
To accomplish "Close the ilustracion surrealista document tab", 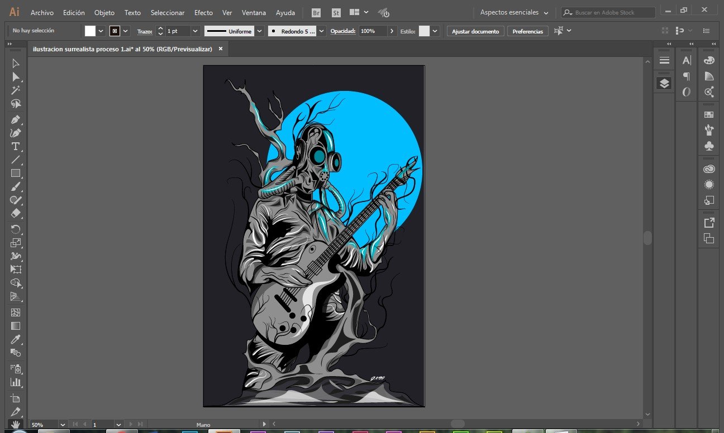I will [221, 49].
